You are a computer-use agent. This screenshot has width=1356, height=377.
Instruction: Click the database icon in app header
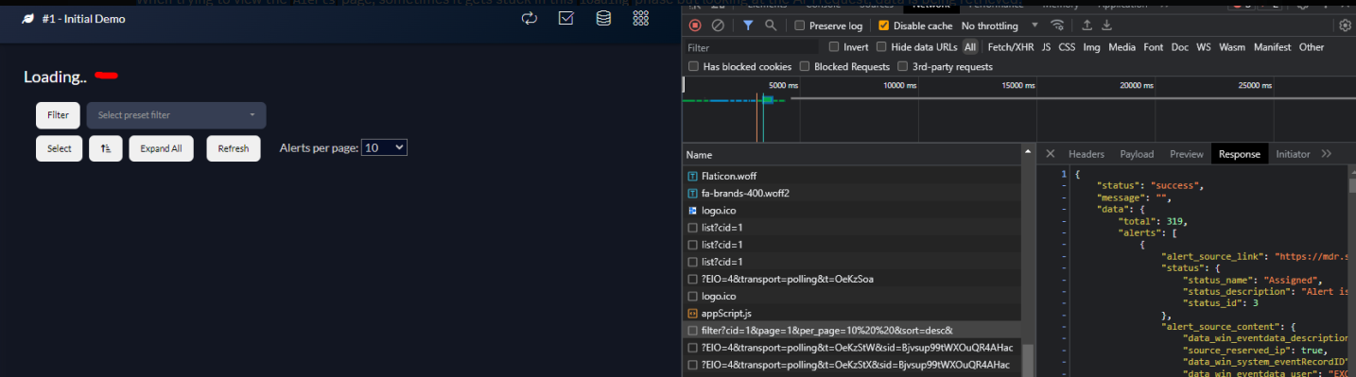coord(603,18)
